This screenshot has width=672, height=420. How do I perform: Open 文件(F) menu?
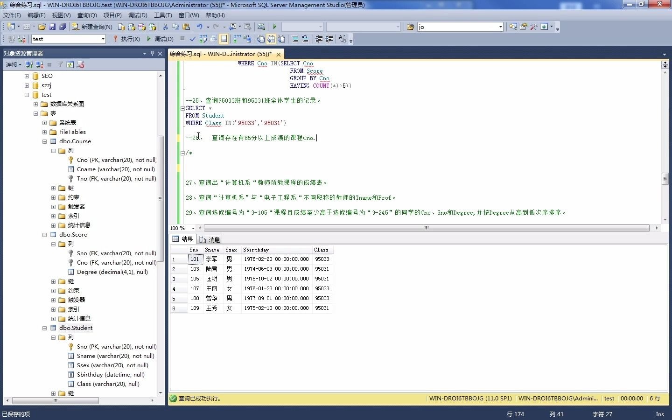(12, 15)
